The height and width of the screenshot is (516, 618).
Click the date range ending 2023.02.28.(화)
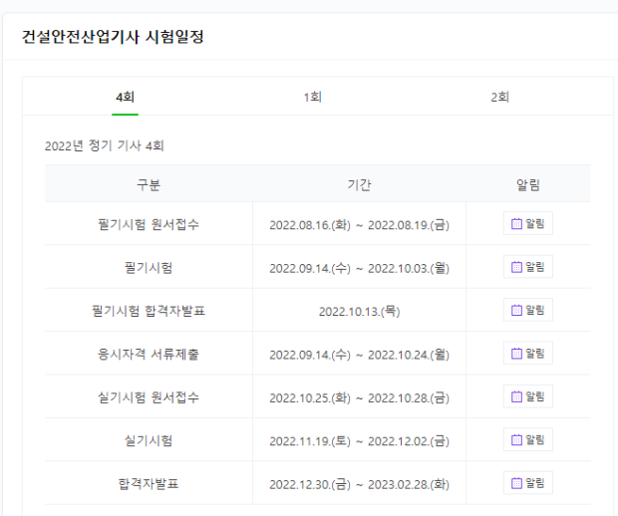pos(359,483)
